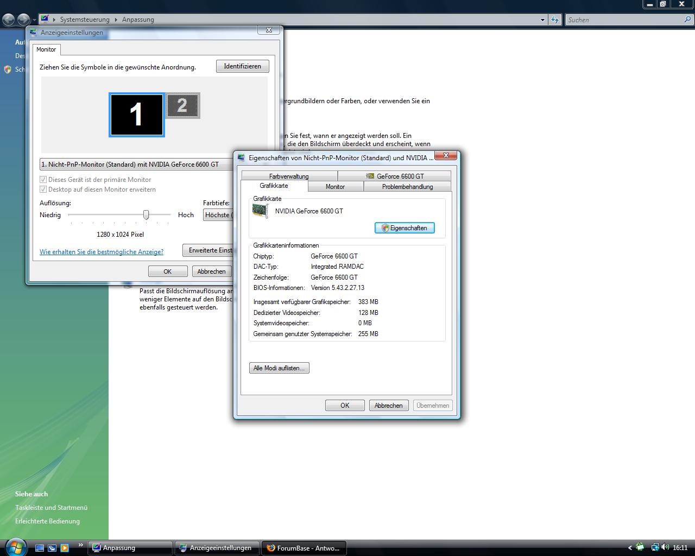Open 'Taskleiste und Startmenü' link
Viewport: 695px width, 556px height.
[x=51, y=508]
